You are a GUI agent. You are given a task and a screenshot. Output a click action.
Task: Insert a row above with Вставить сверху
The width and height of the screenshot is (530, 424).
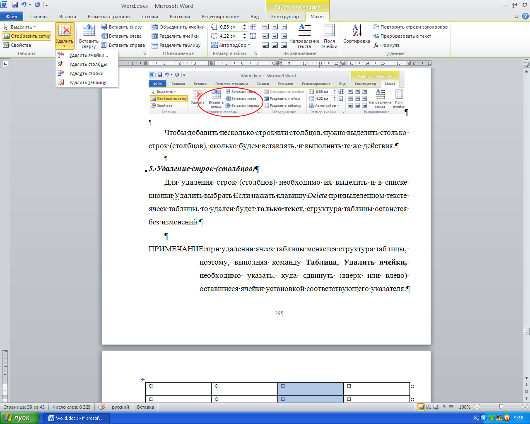point(89,36)
